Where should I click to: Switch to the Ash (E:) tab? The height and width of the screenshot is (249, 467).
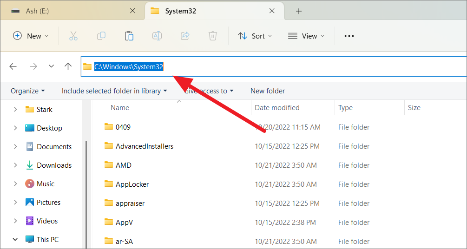72,11
